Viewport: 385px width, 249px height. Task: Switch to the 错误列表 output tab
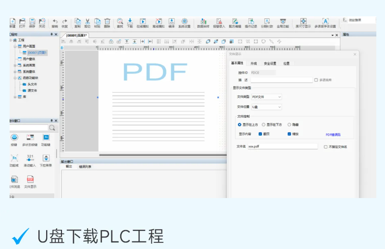[x=85, y=167]
